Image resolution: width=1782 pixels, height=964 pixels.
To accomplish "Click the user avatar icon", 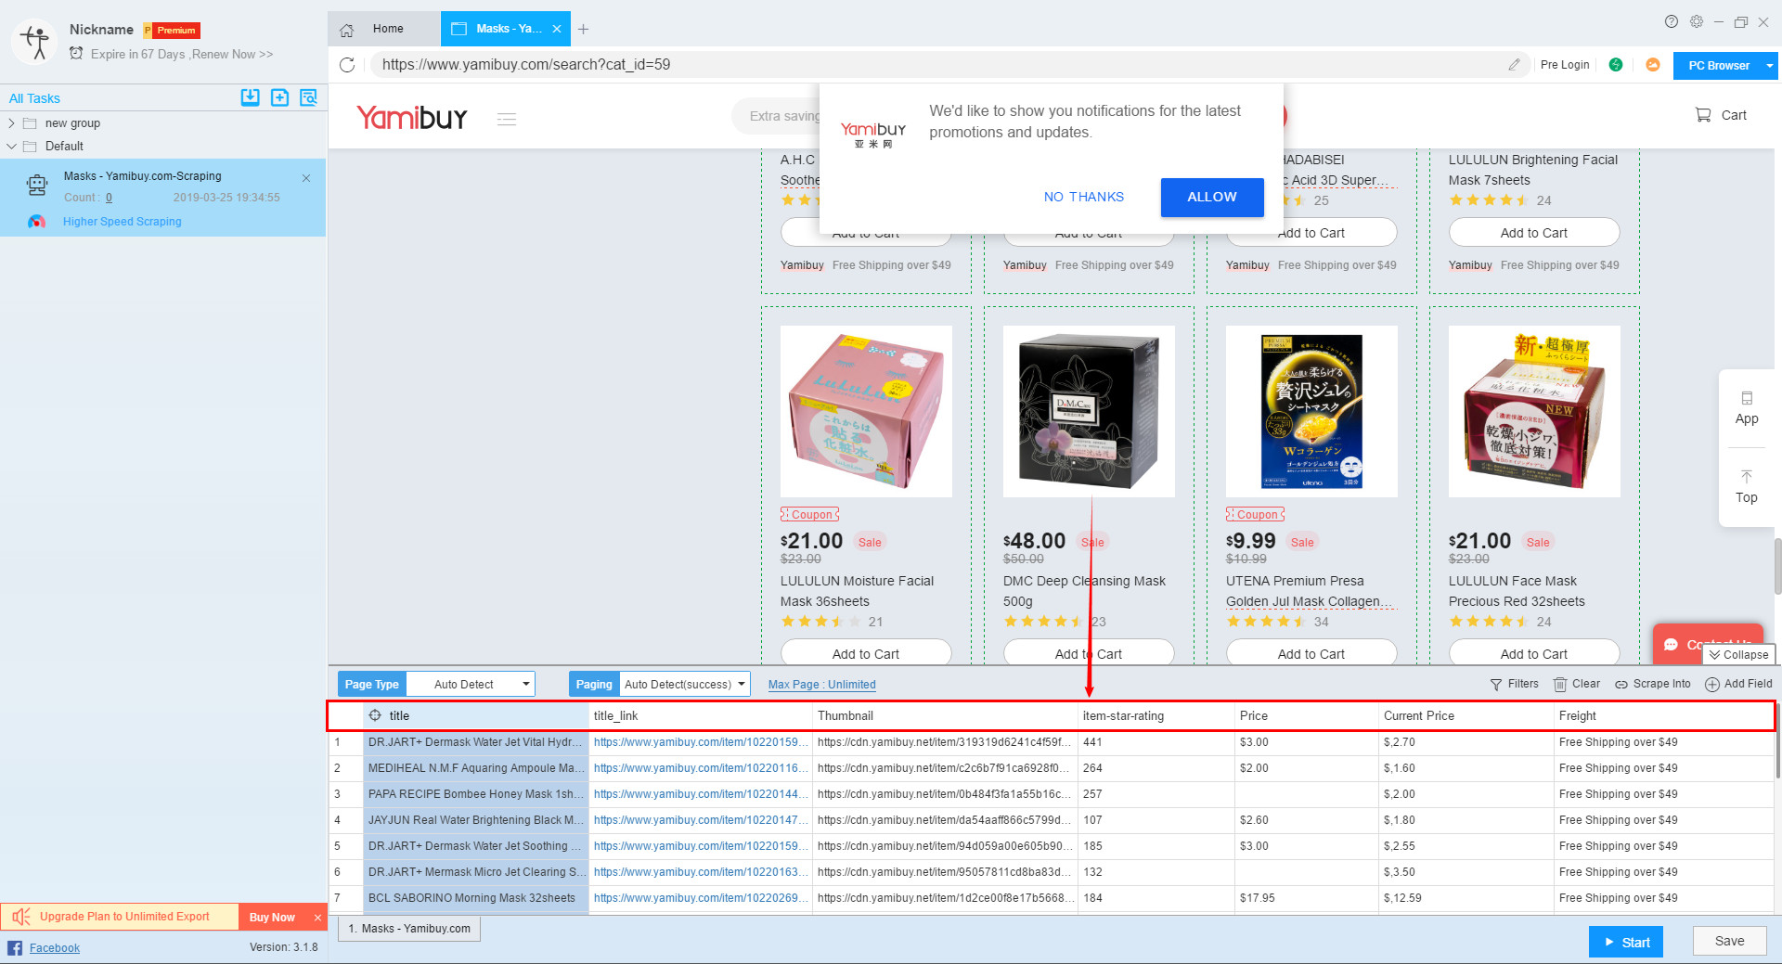I will [34, 41].
